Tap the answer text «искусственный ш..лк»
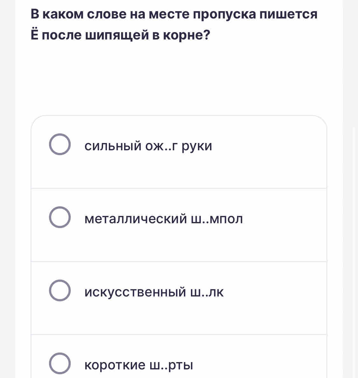Screen dimensions: 358x378 (x=154, y=292)
